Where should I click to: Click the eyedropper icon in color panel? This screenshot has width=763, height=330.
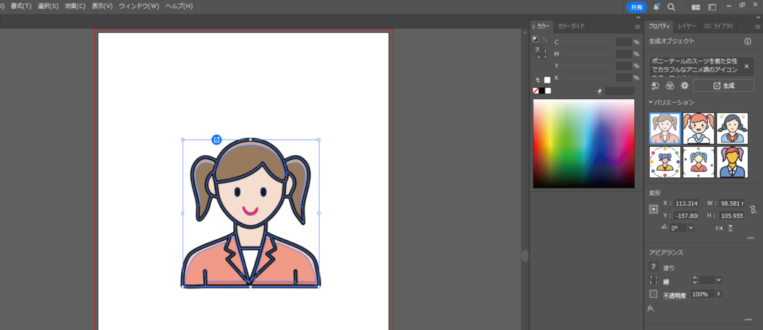coord(600,91)
